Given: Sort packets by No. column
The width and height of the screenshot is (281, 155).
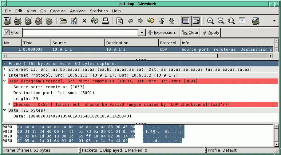Looking at the screenshot, I should 12,43.
